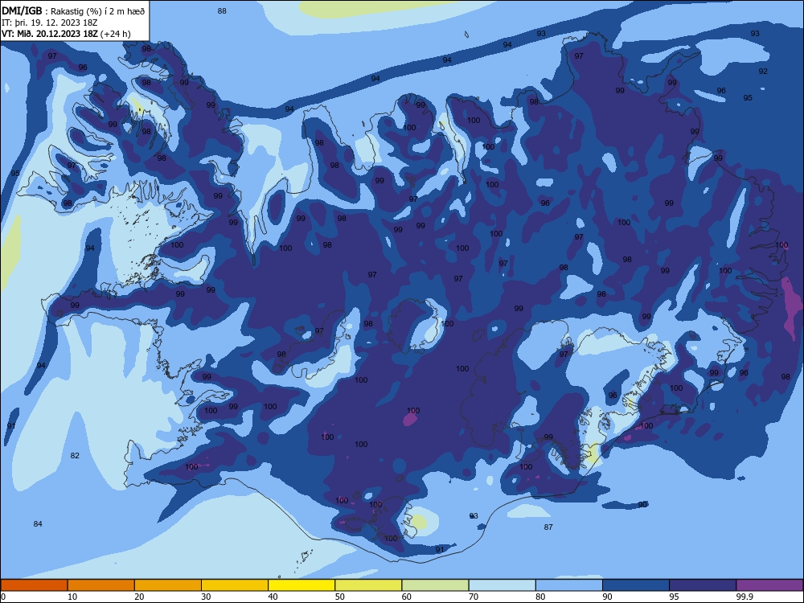Click the '84' humidity value on the map

point(38,523)
